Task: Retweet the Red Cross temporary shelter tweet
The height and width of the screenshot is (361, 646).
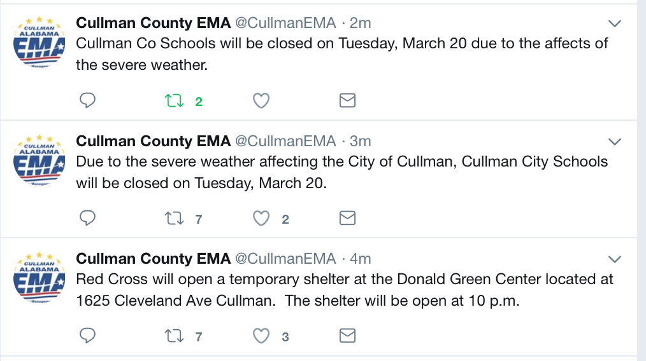Action: coord(174,336)
